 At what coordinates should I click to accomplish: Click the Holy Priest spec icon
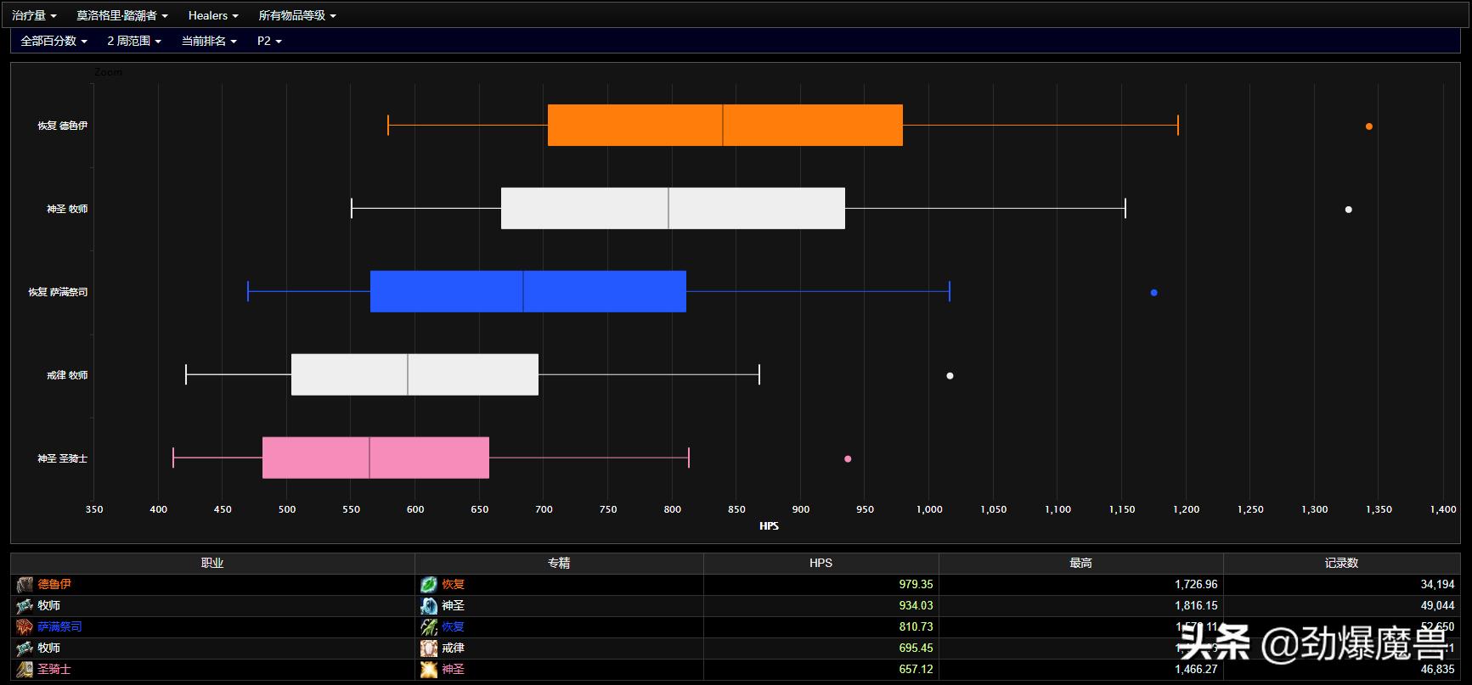pos(429,606)
